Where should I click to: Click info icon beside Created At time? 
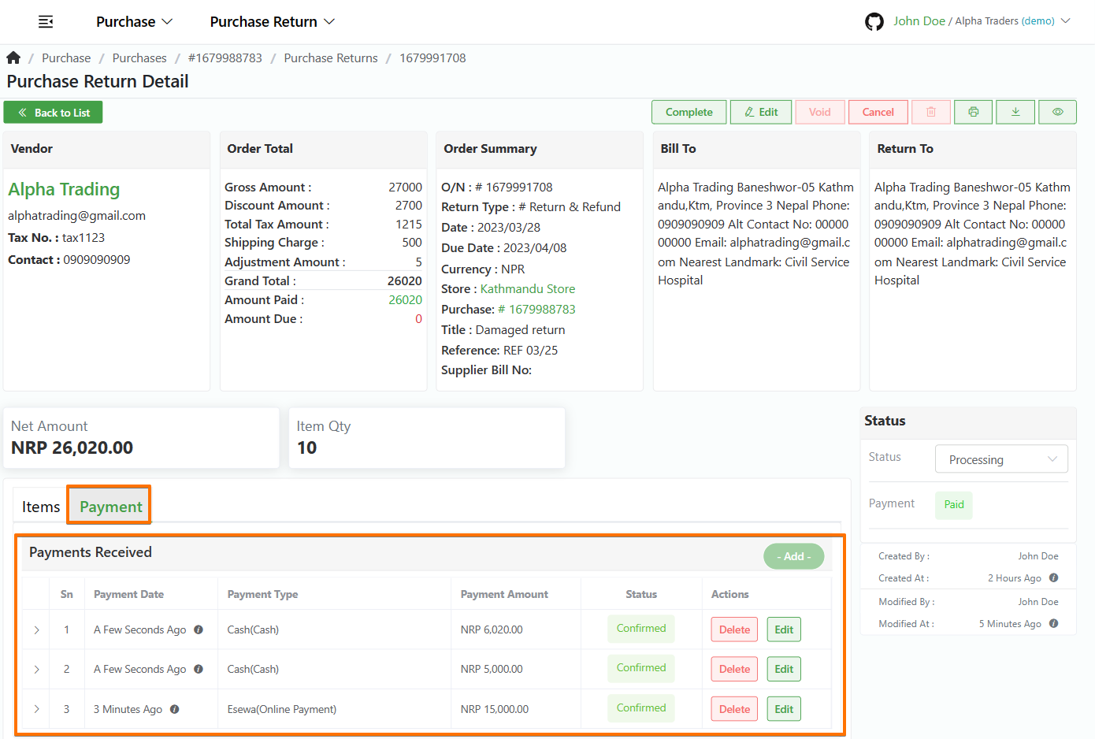click(x=1054, y=577)
